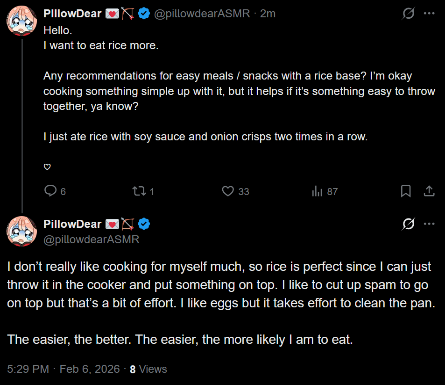Click the 2m timestamp on first tweet
The height and width of the screenshot is (385, 445).
point(268,14)
